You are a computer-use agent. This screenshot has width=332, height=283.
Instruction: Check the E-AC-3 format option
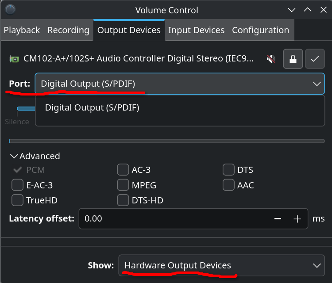click(18, 185)
